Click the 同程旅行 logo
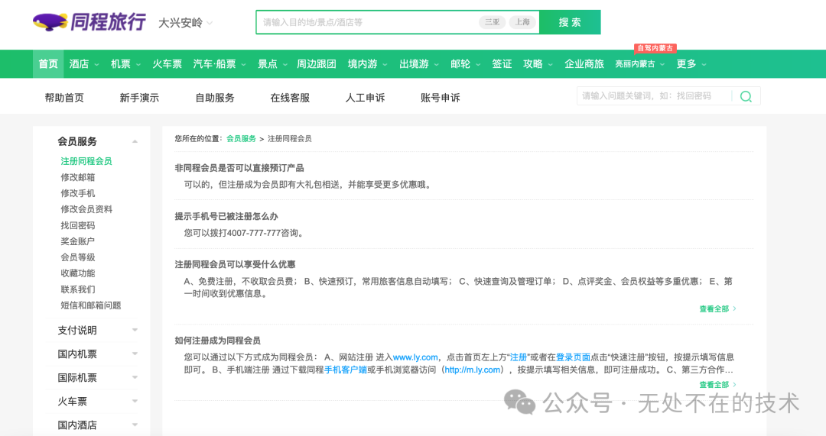The height and width of the screenshot is (436, 826). click(x=89, y=22)
